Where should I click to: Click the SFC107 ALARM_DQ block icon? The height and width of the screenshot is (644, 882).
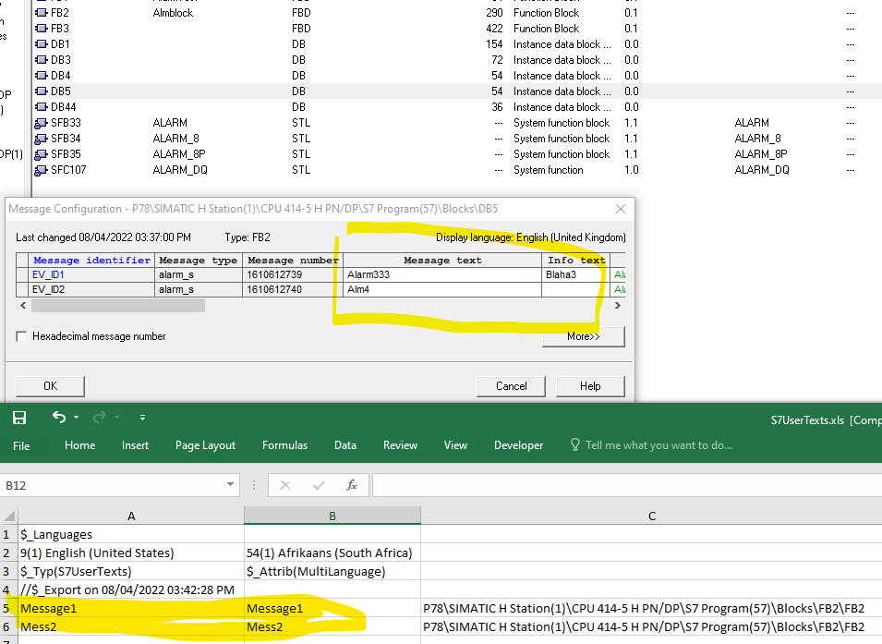[x=41, y=170]
